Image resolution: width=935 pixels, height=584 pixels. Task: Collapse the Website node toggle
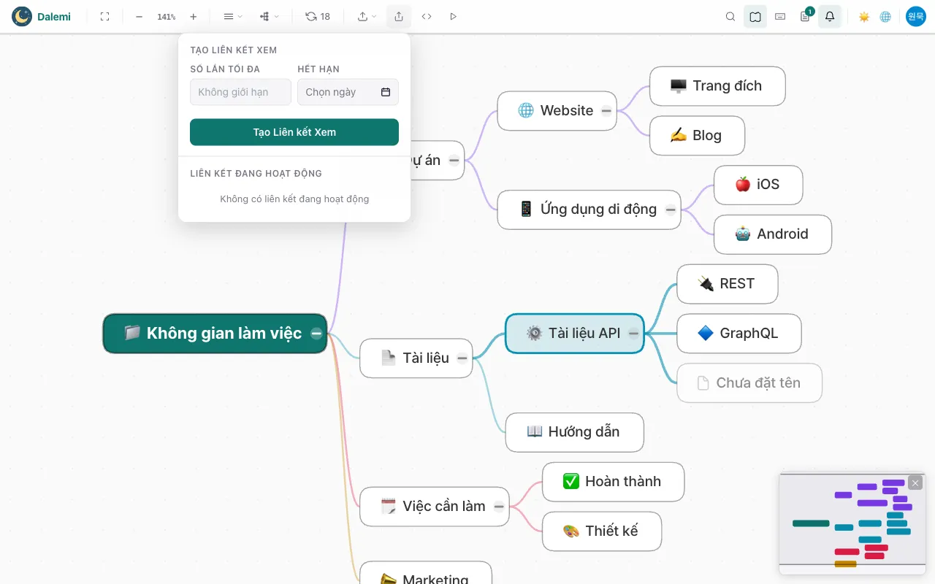pyautogui.click(x=606, y=111)
